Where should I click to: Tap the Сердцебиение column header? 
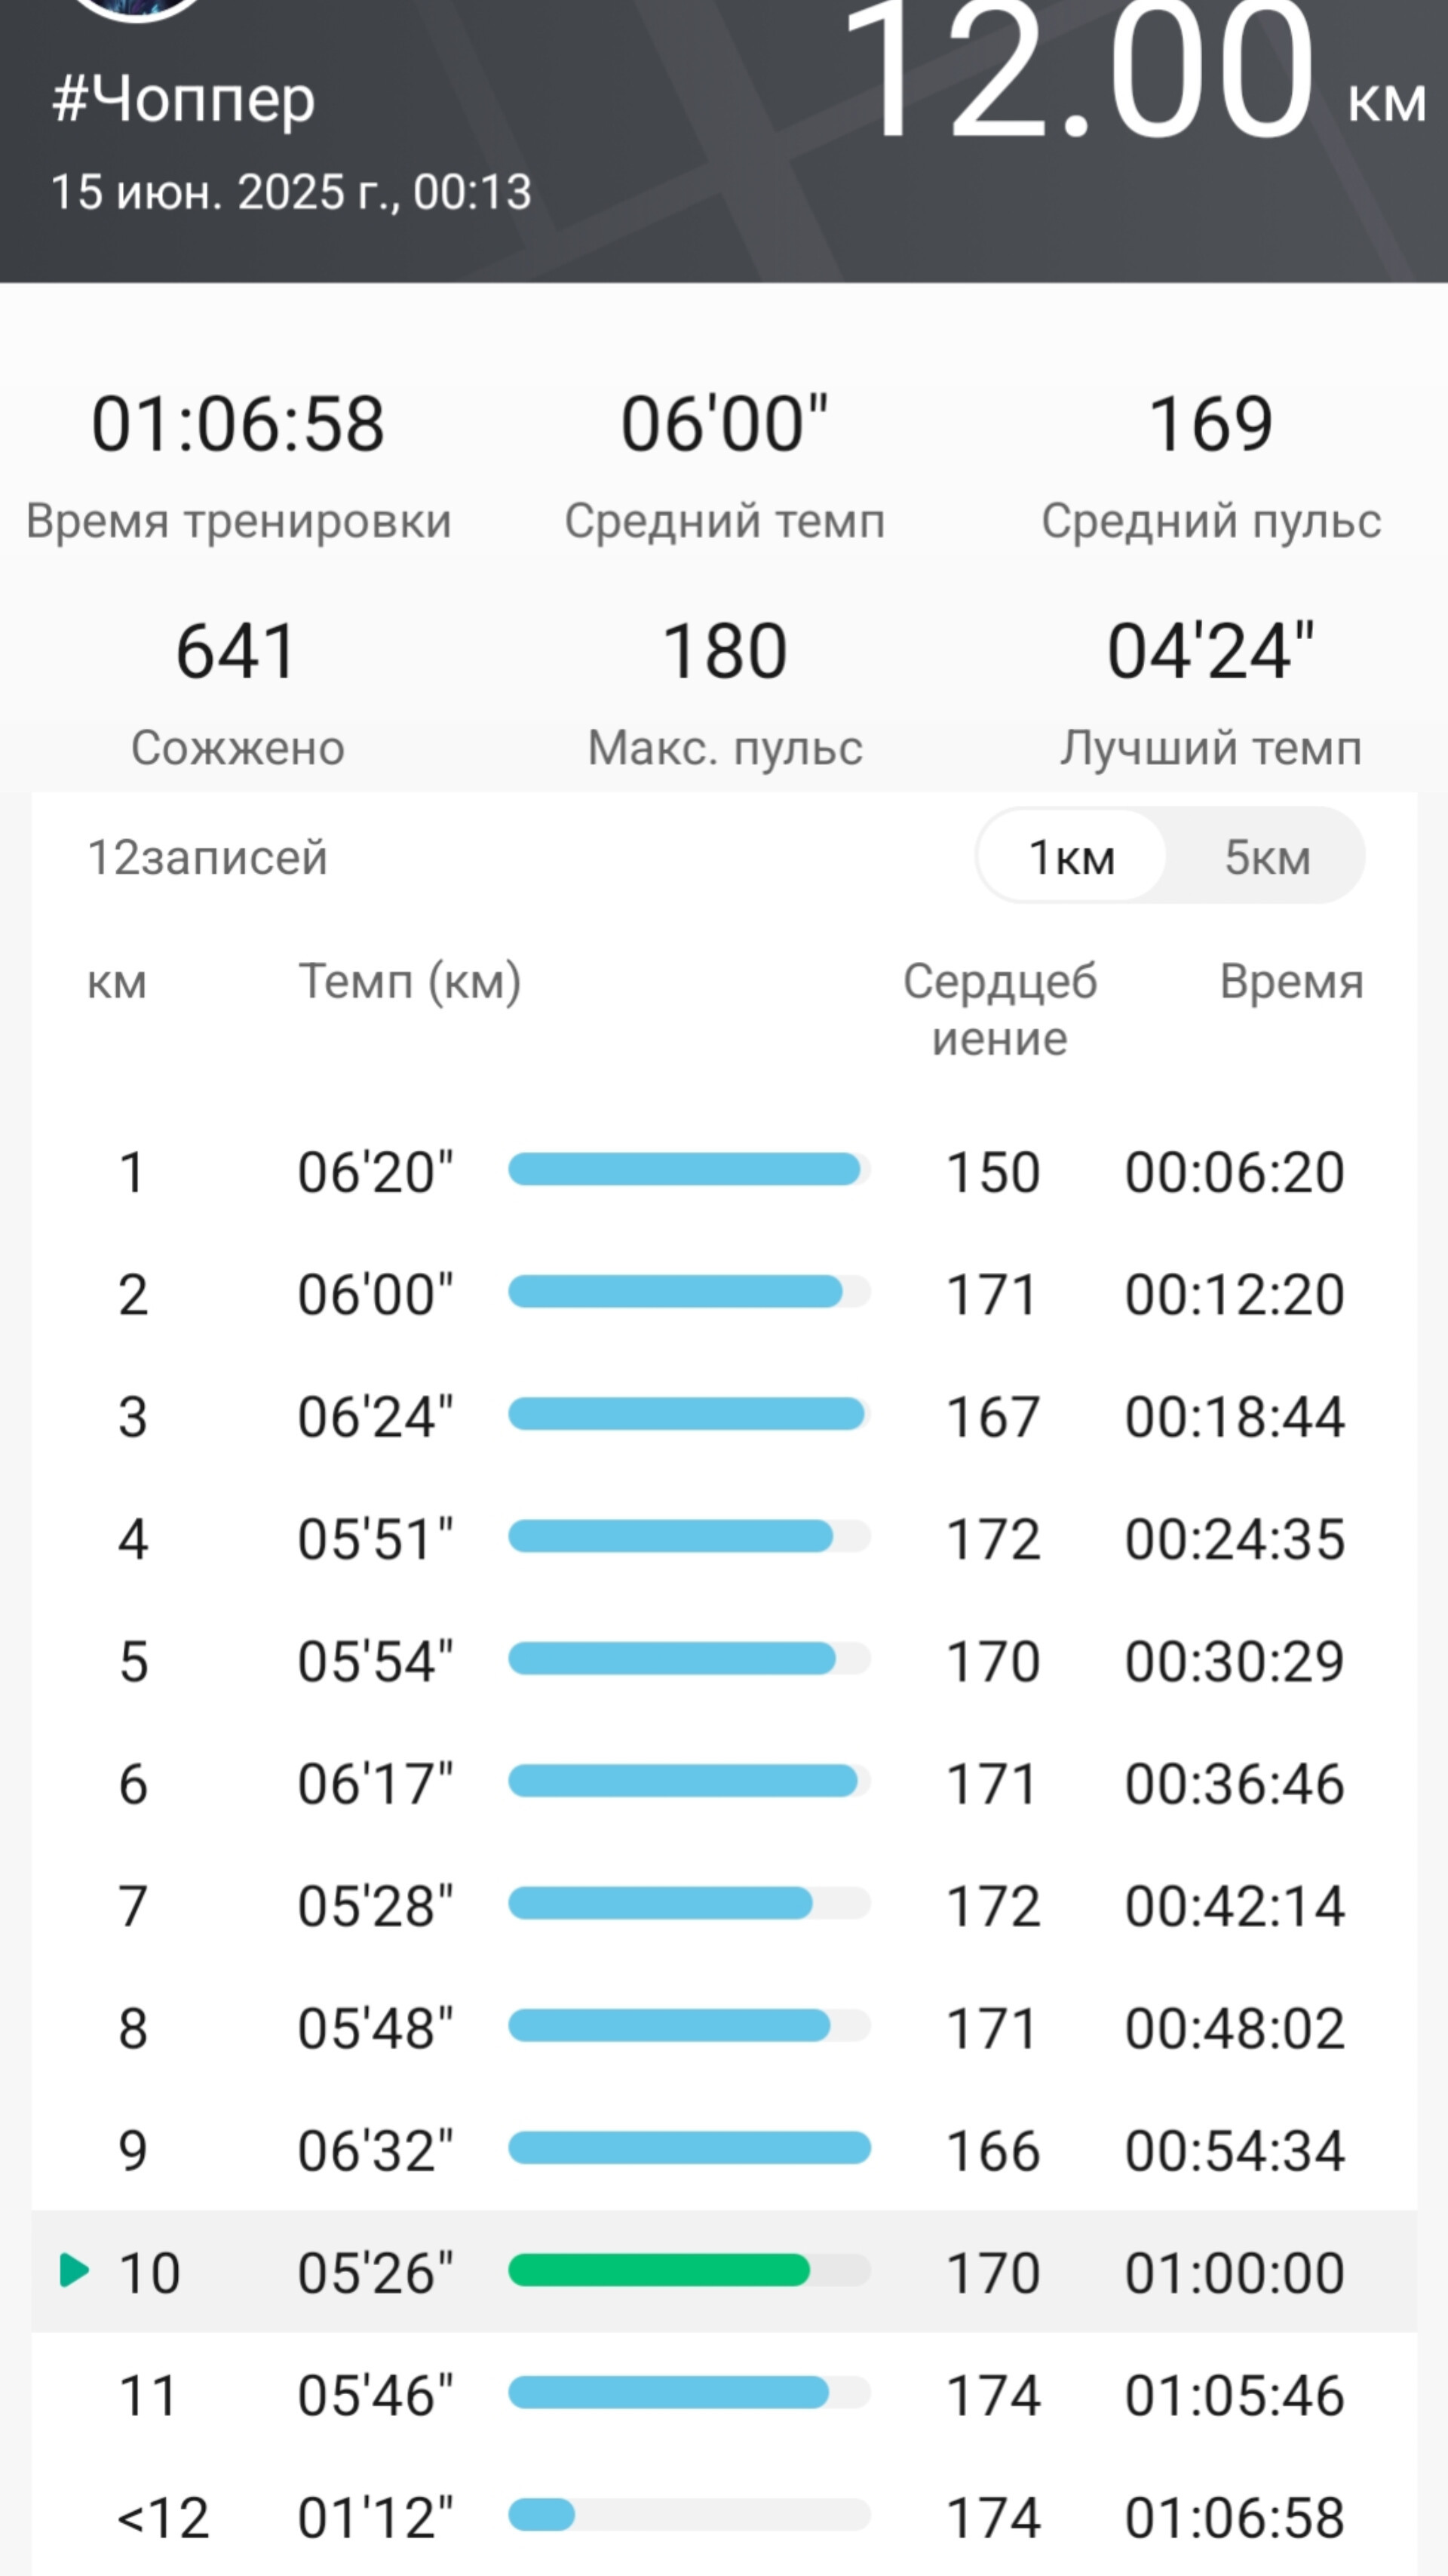coord(1000,1010)
